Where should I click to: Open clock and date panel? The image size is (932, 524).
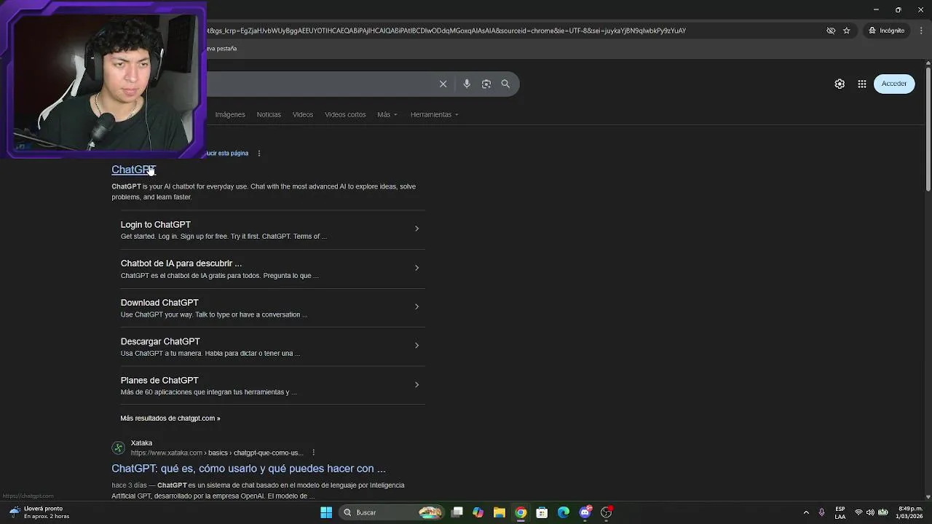(x=909, y=512)
